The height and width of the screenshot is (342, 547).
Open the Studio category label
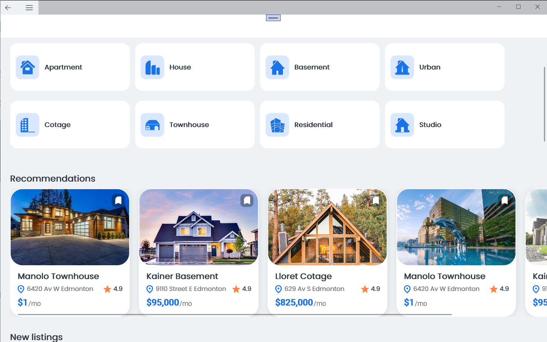(430, 125)
